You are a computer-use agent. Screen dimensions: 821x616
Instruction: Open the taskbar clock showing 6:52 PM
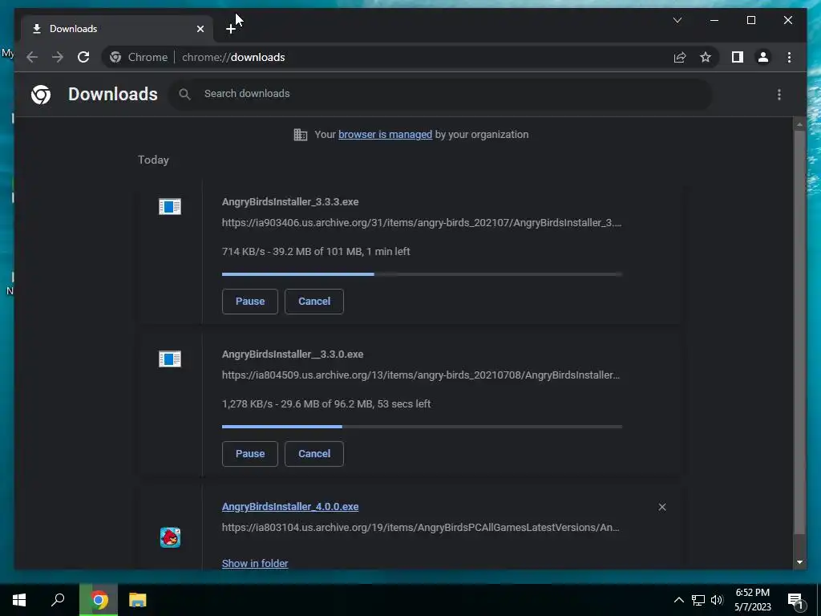click(x=752, y=600)
